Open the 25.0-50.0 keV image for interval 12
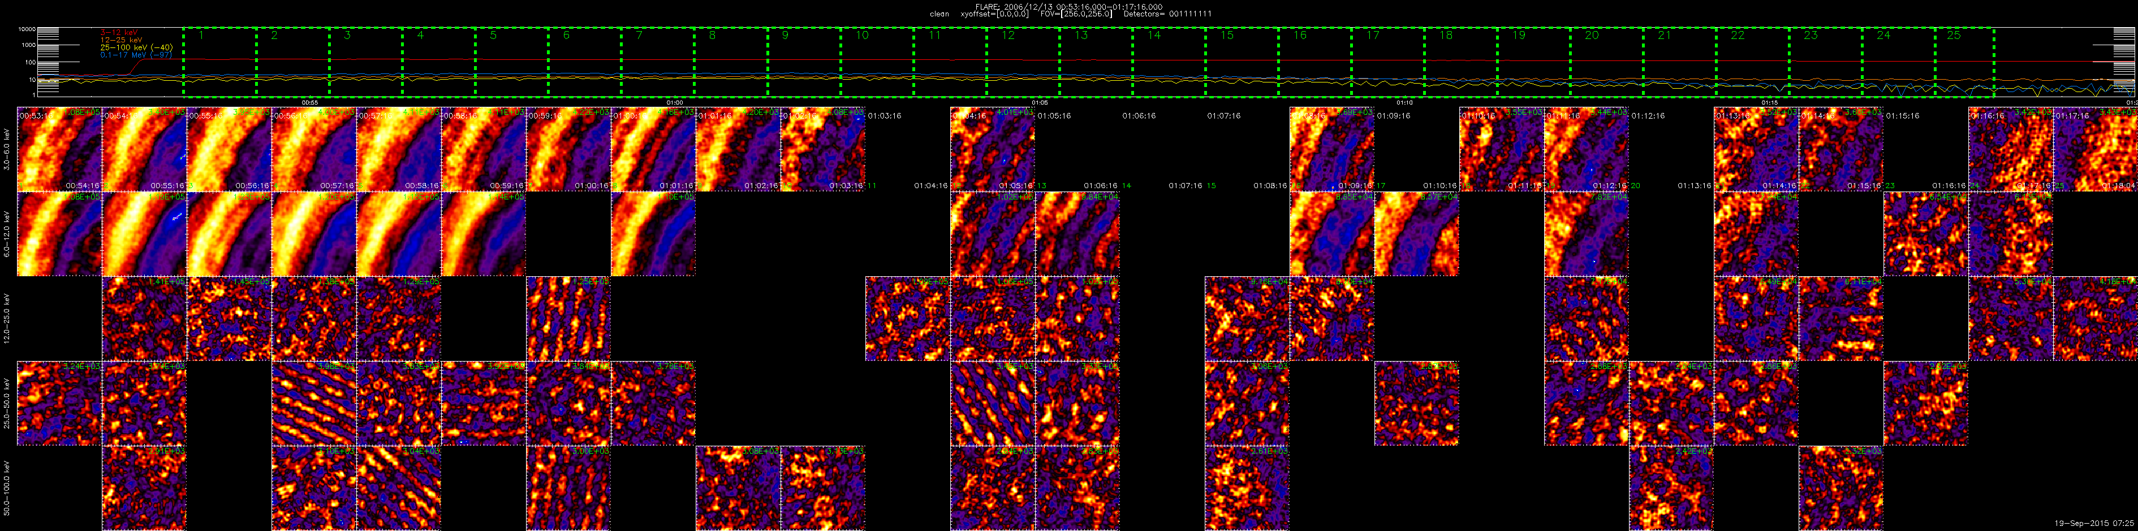 point(993,403)
